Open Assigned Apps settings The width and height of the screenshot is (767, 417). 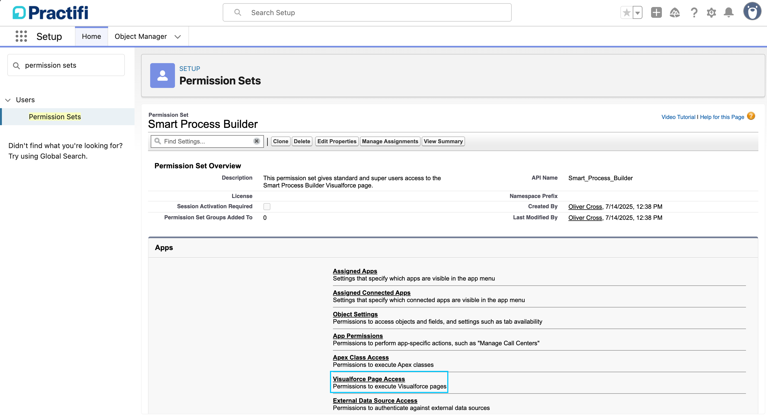click(355, 271)
